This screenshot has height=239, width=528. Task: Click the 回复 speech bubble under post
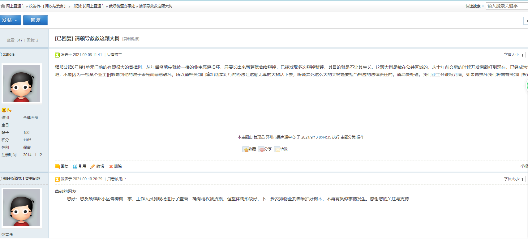coord(57,166)
